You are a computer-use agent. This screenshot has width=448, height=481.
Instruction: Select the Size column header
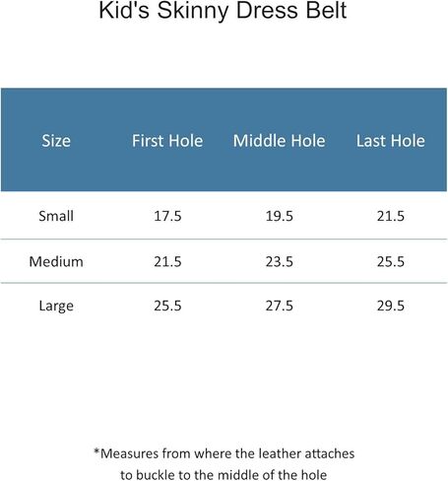pos(56,141)
